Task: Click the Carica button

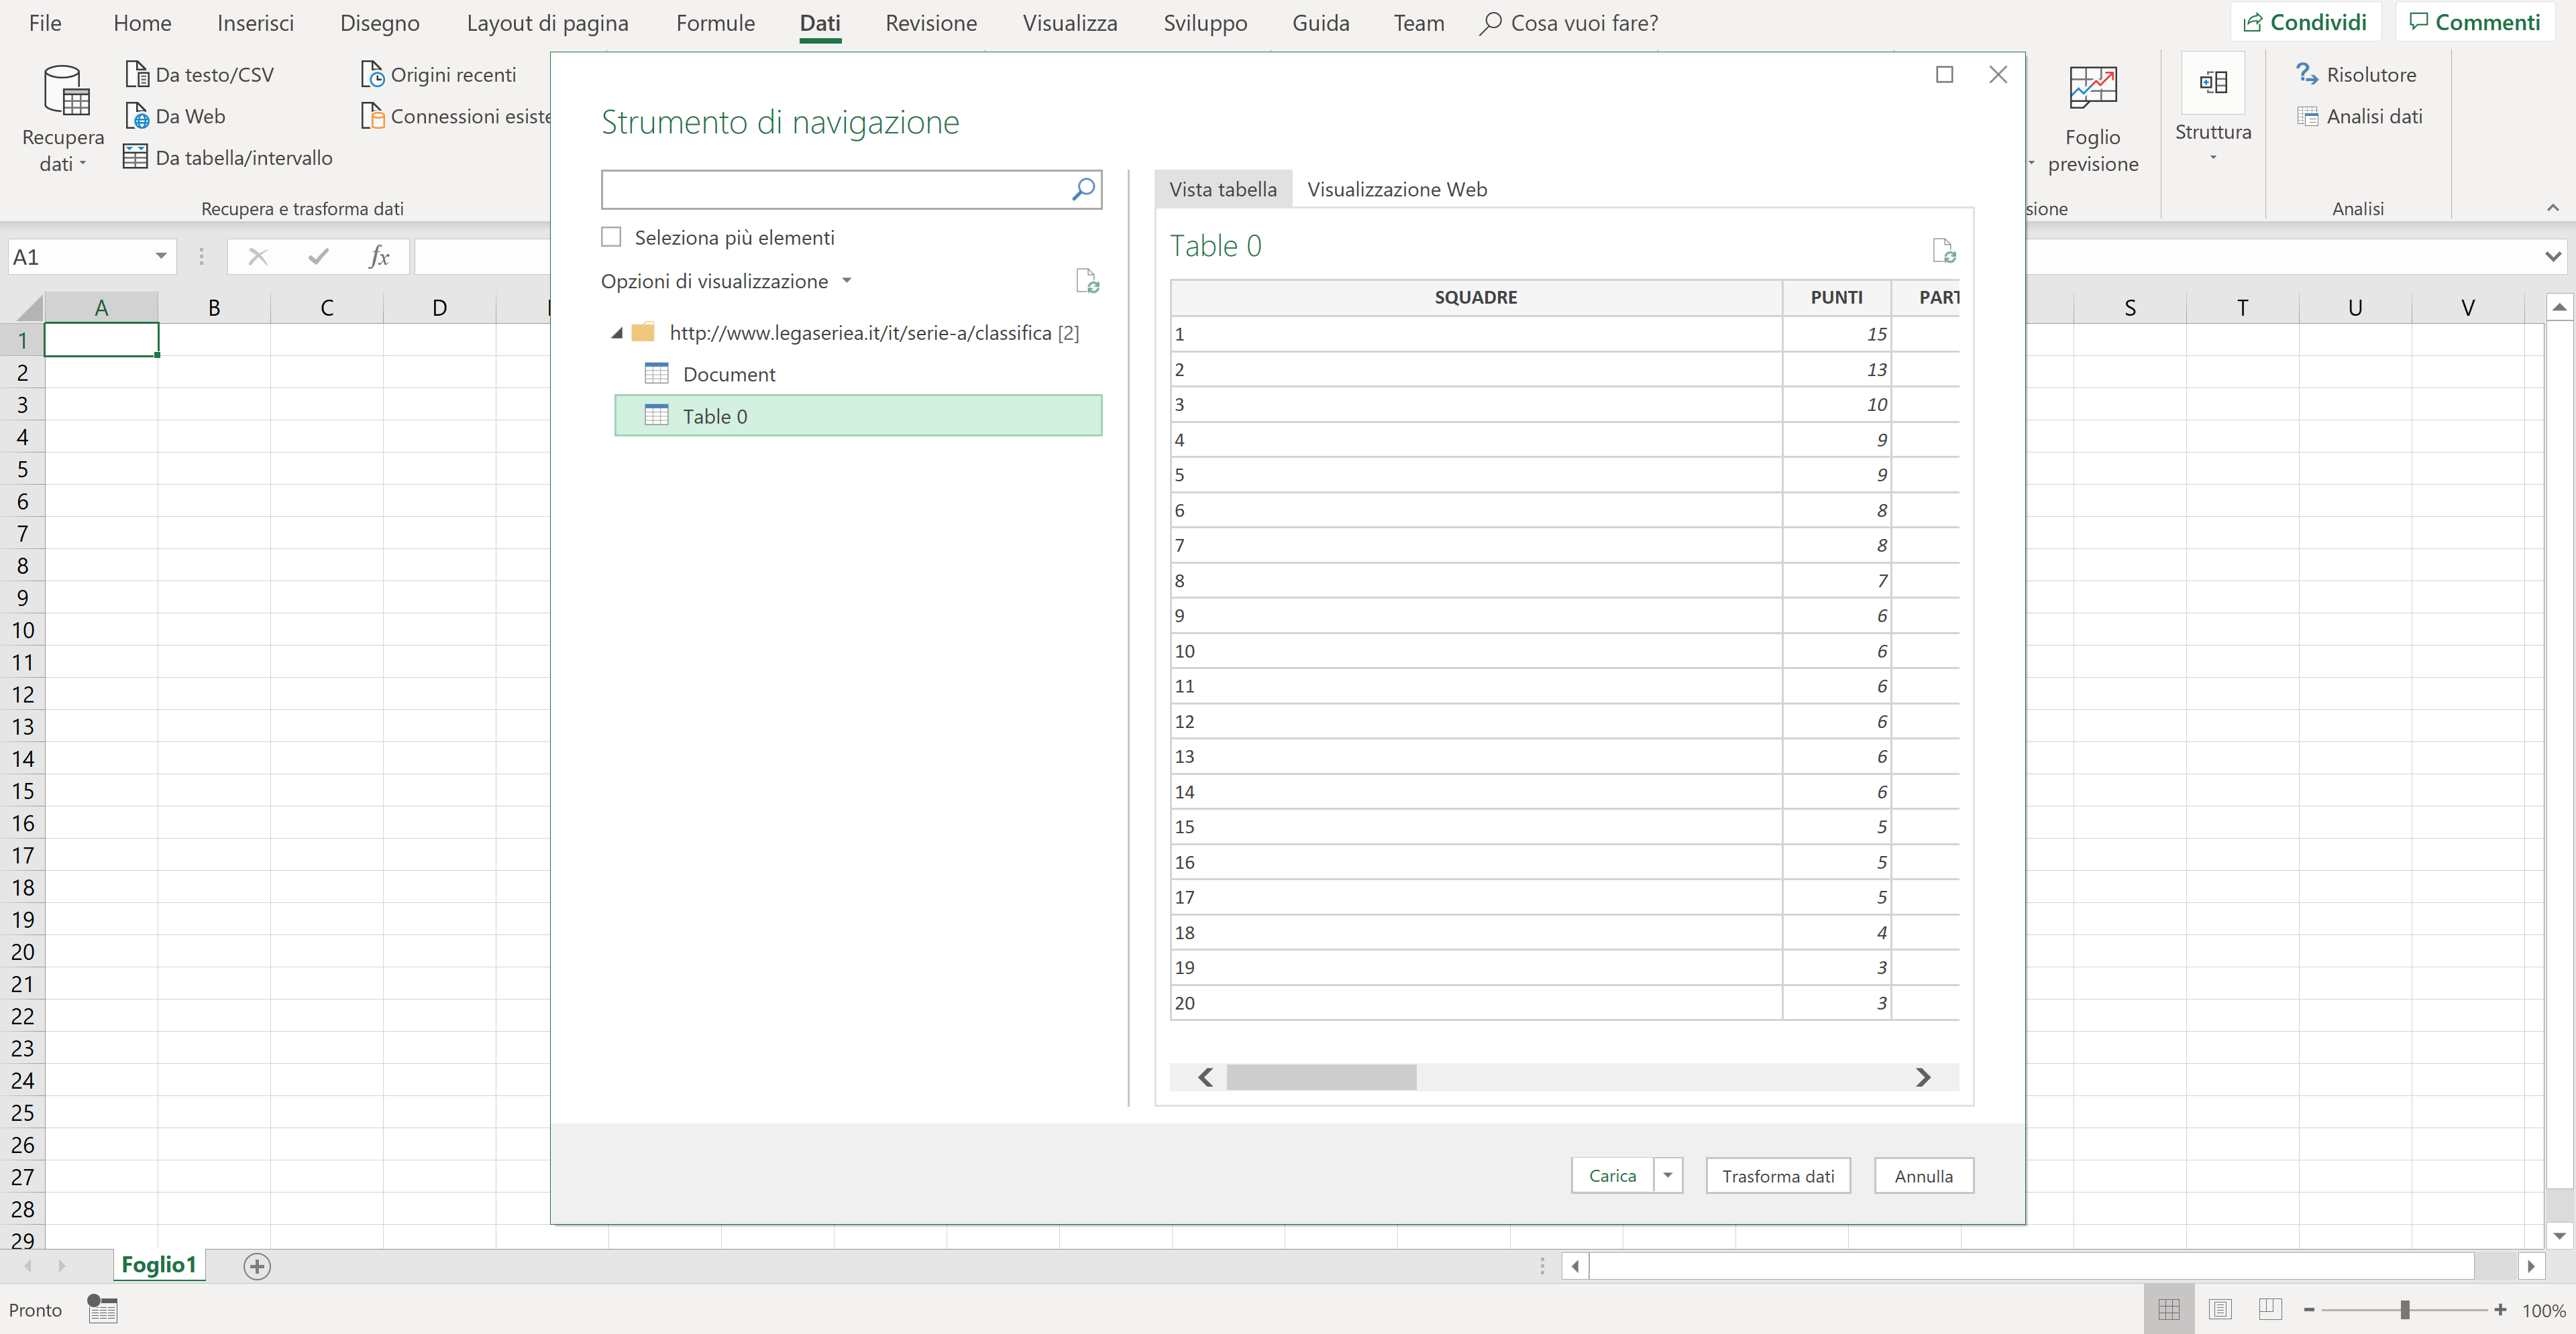Action: click(x=1612, y=1175)
